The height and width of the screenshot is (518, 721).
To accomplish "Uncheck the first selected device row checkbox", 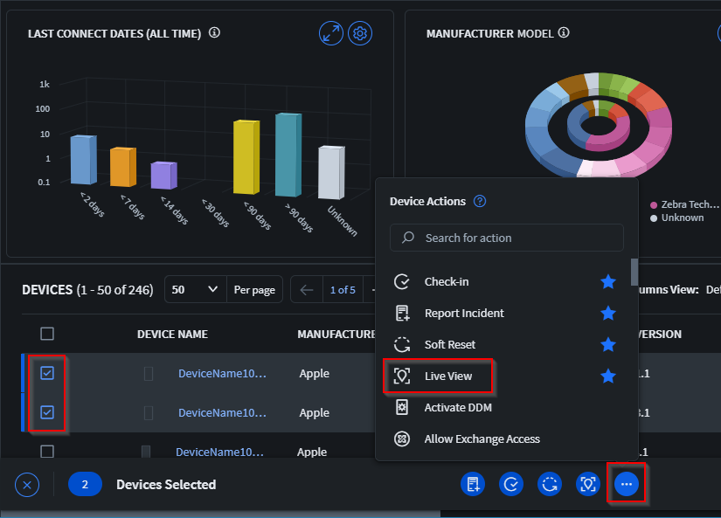I will click(x=47, y=373).
